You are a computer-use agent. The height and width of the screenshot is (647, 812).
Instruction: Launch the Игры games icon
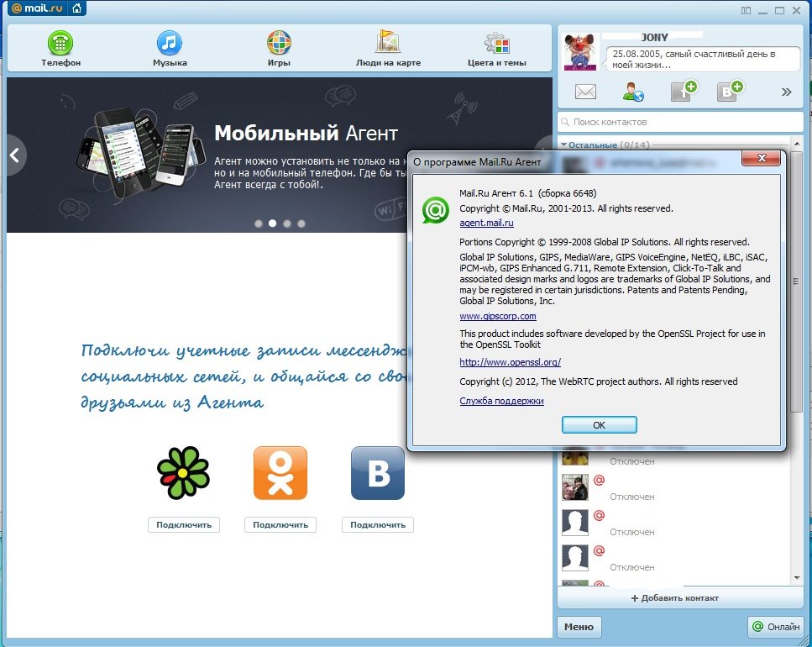(x=279, y=43)
